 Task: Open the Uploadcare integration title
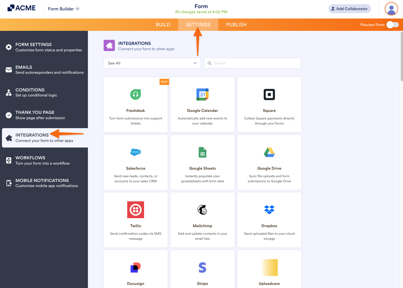click(x=269, y=284)
